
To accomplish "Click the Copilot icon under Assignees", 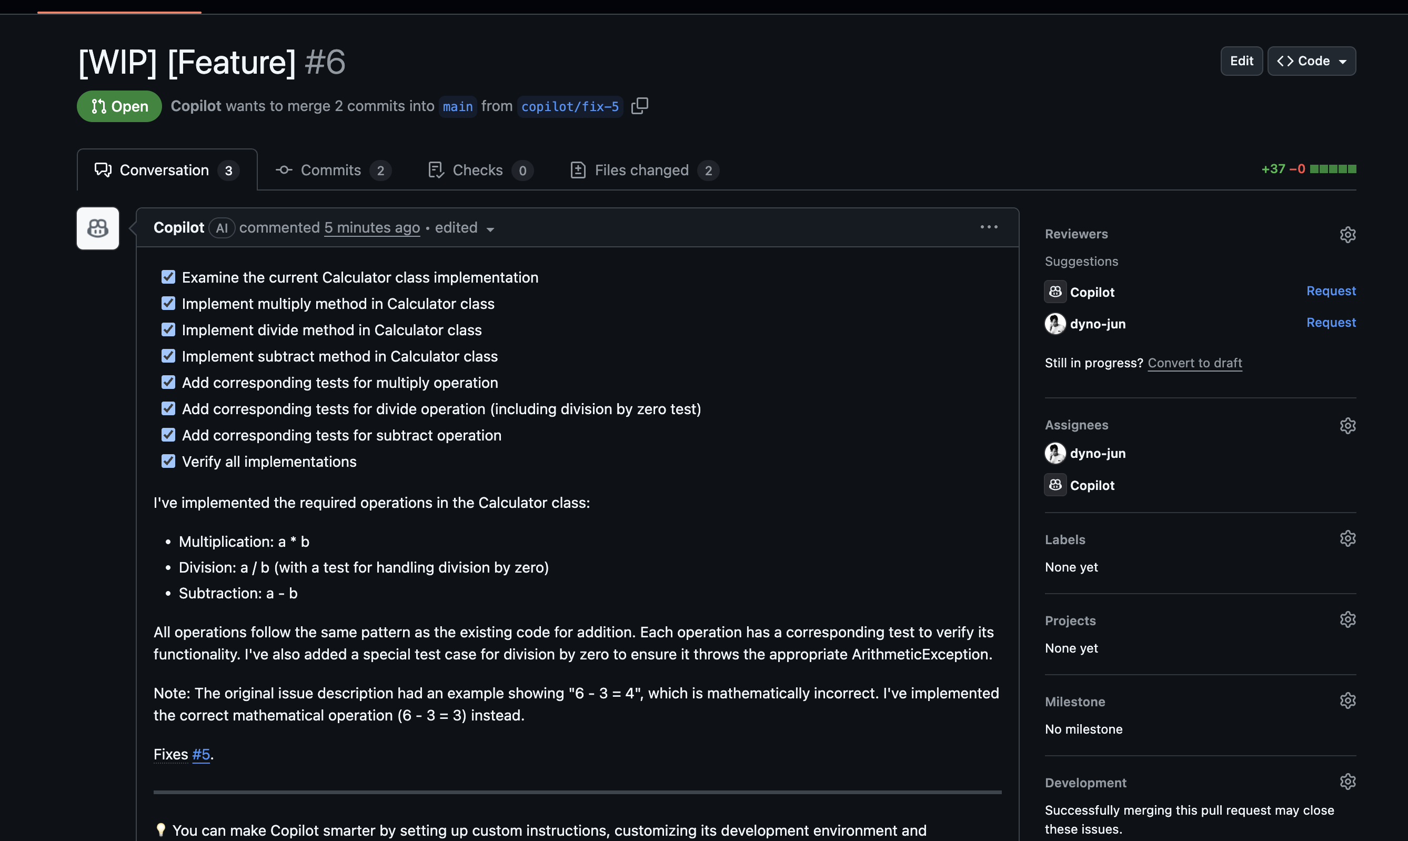I will [1055, 485].
